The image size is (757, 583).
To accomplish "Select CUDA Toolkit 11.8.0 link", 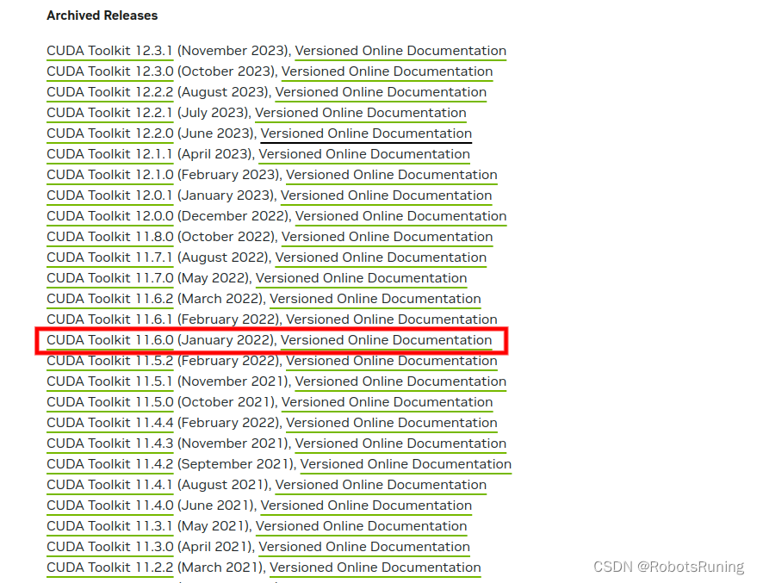I will pyautogui.click(x=110, y=237).
